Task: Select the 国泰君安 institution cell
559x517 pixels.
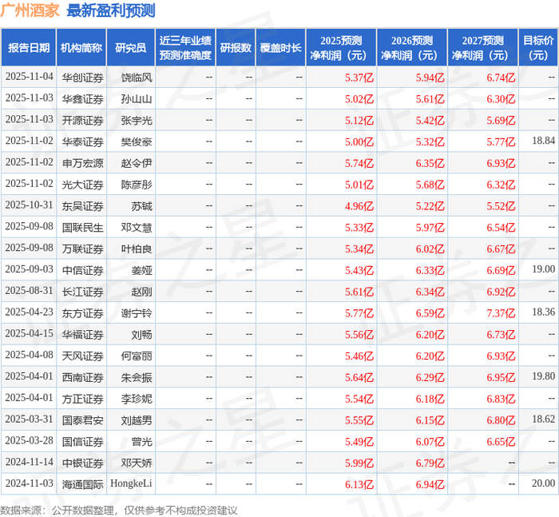Action: [83, 420]
